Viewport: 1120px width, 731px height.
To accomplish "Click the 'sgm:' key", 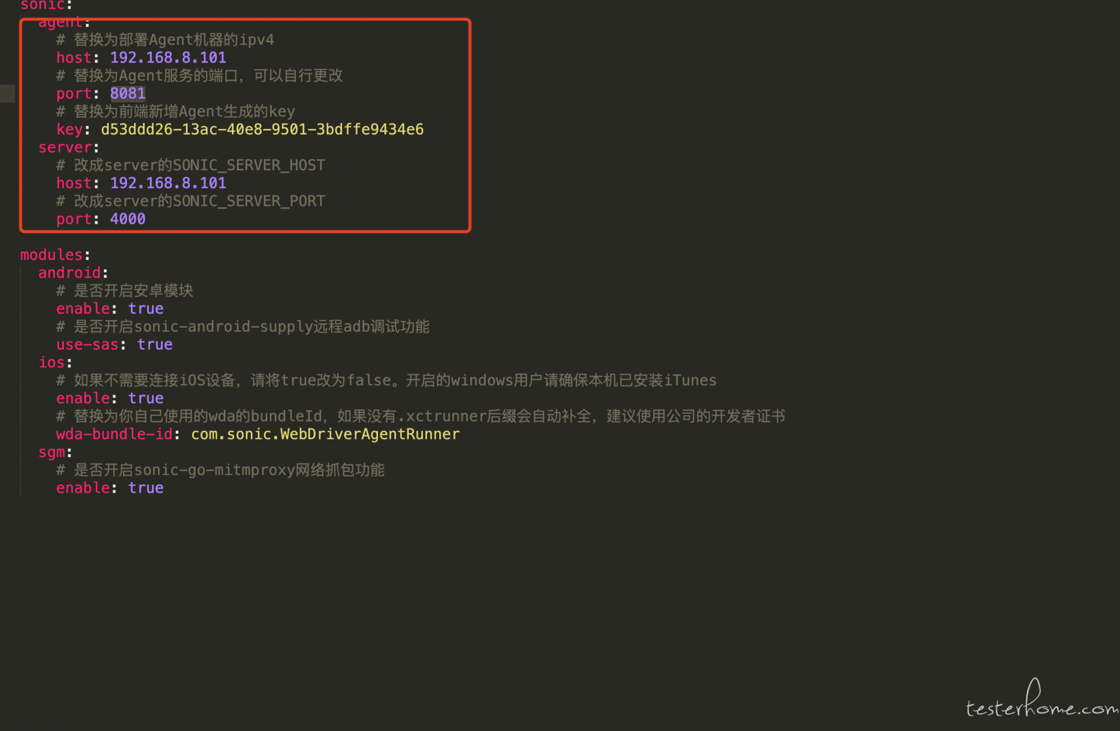I will click(x=55, y=452).
